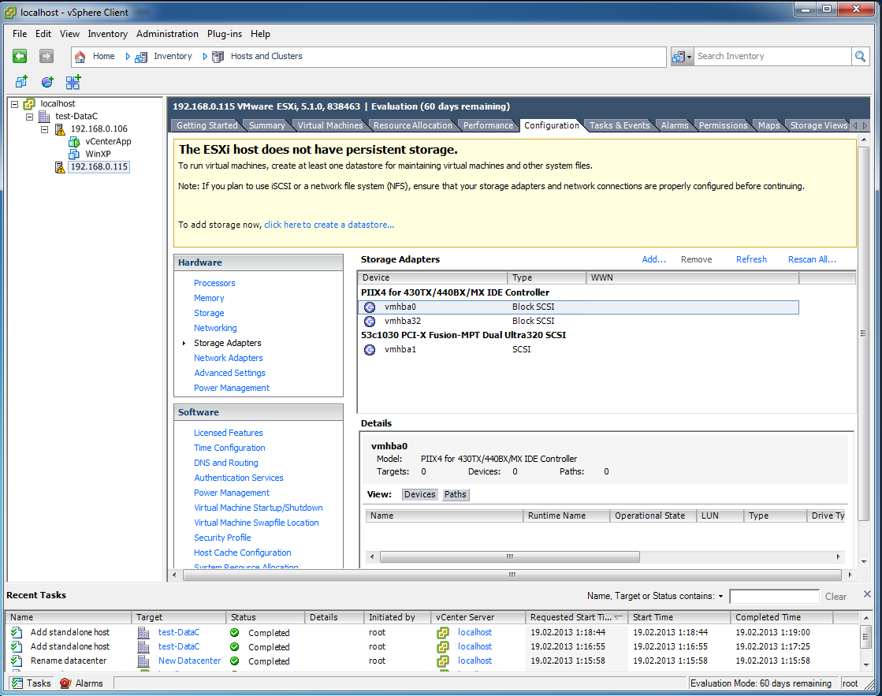Click the New Datacenter target icon
This screenshot has width=882, height=696.
(x=143, y=661)
